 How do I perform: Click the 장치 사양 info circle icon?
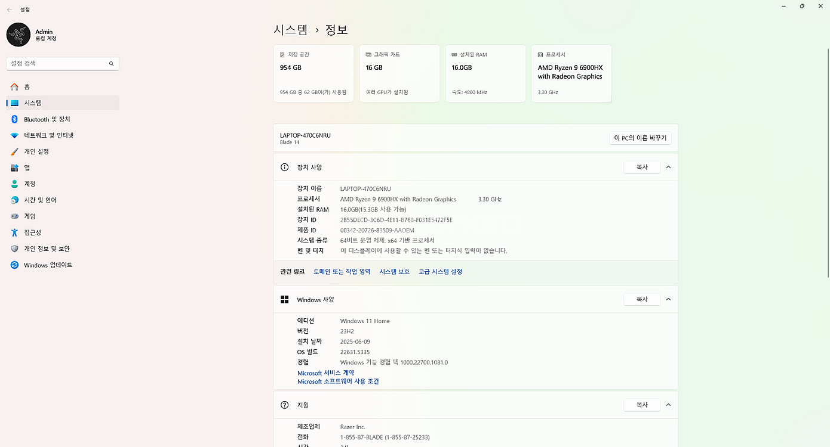click(x=285, y=167)
